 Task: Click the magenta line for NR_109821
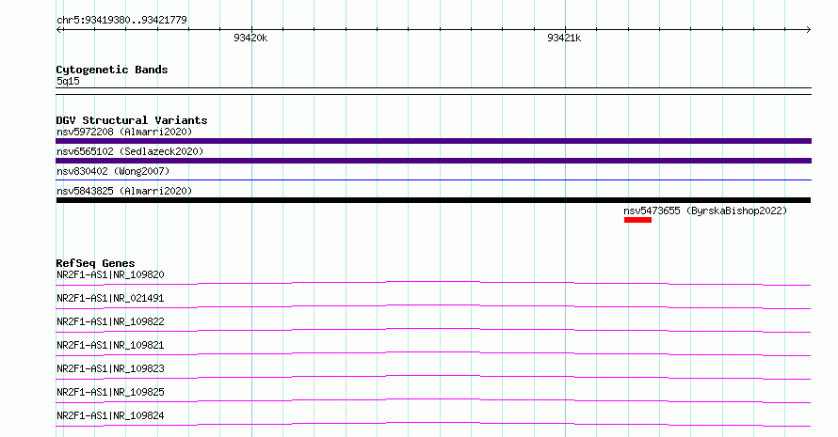point(433,353)
